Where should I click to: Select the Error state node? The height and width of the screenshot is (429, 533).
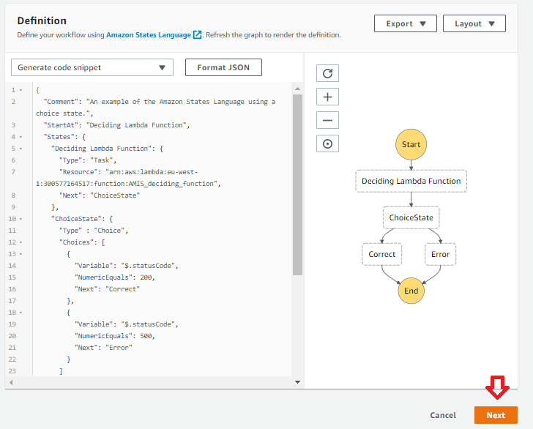point(440,254)
